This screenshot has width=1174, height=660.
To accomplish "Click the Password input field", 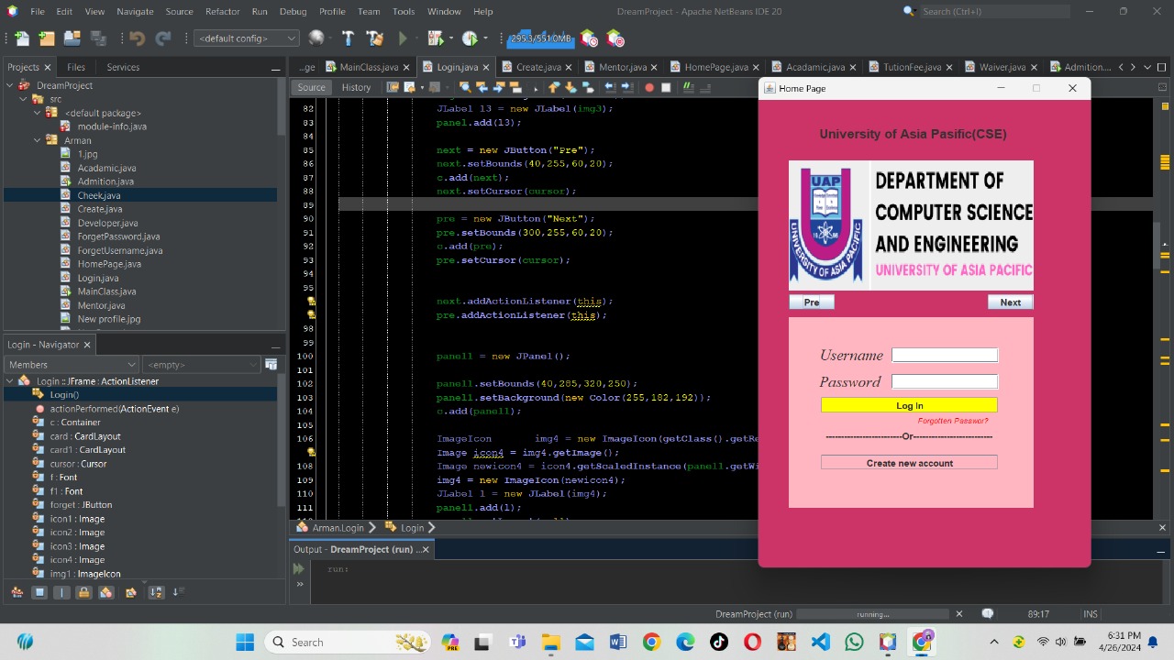I will 945,381.
